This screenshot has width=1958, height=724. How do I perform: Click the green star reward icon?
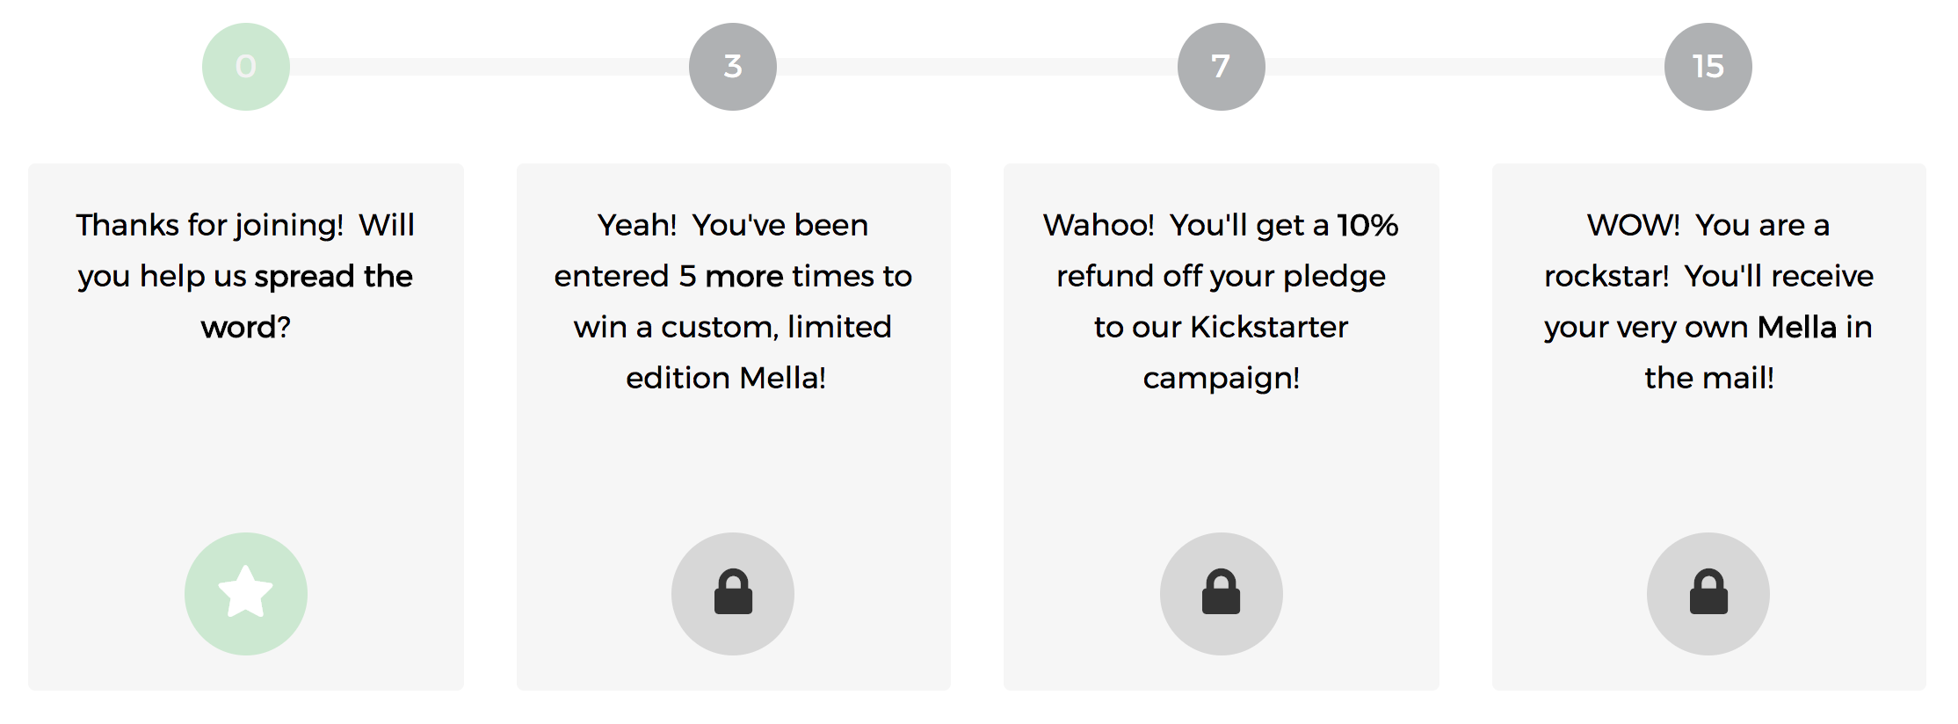coord(246,593)
